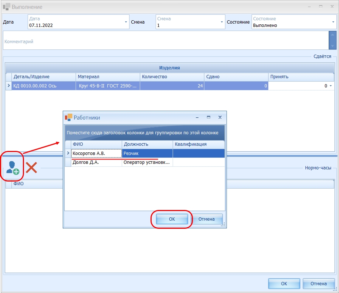Open the Состояние dropdown arrow

point(333,22)
